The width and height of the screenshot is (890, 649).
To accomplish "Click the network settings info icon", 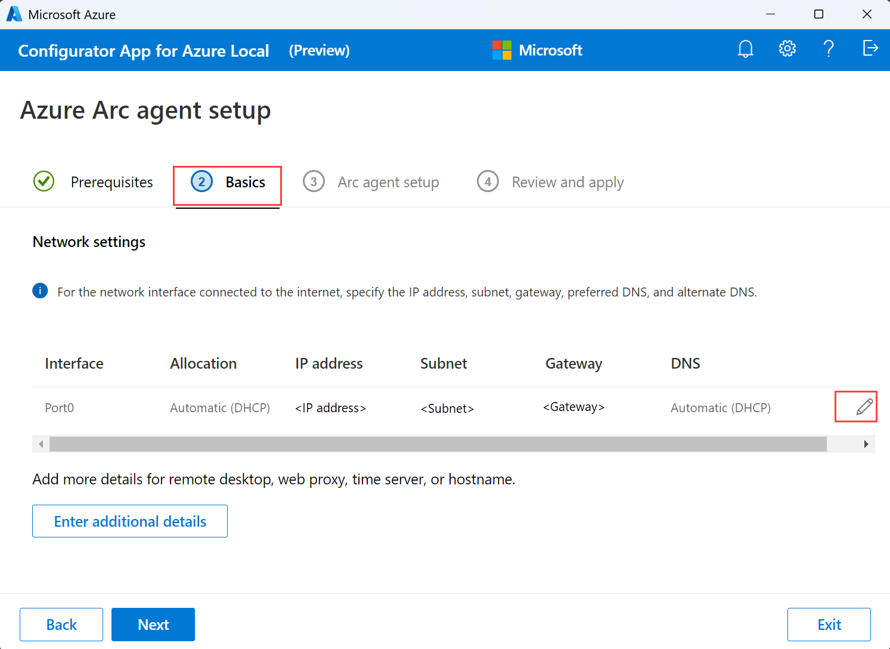I will click(x=39, y=290).
